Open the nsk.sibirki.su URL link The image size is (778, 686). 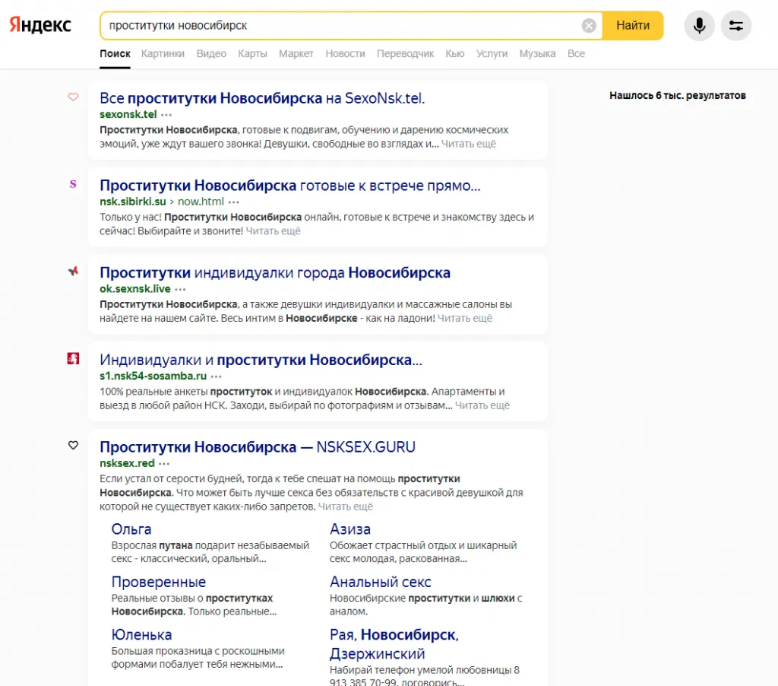click(x=132, y=202)
